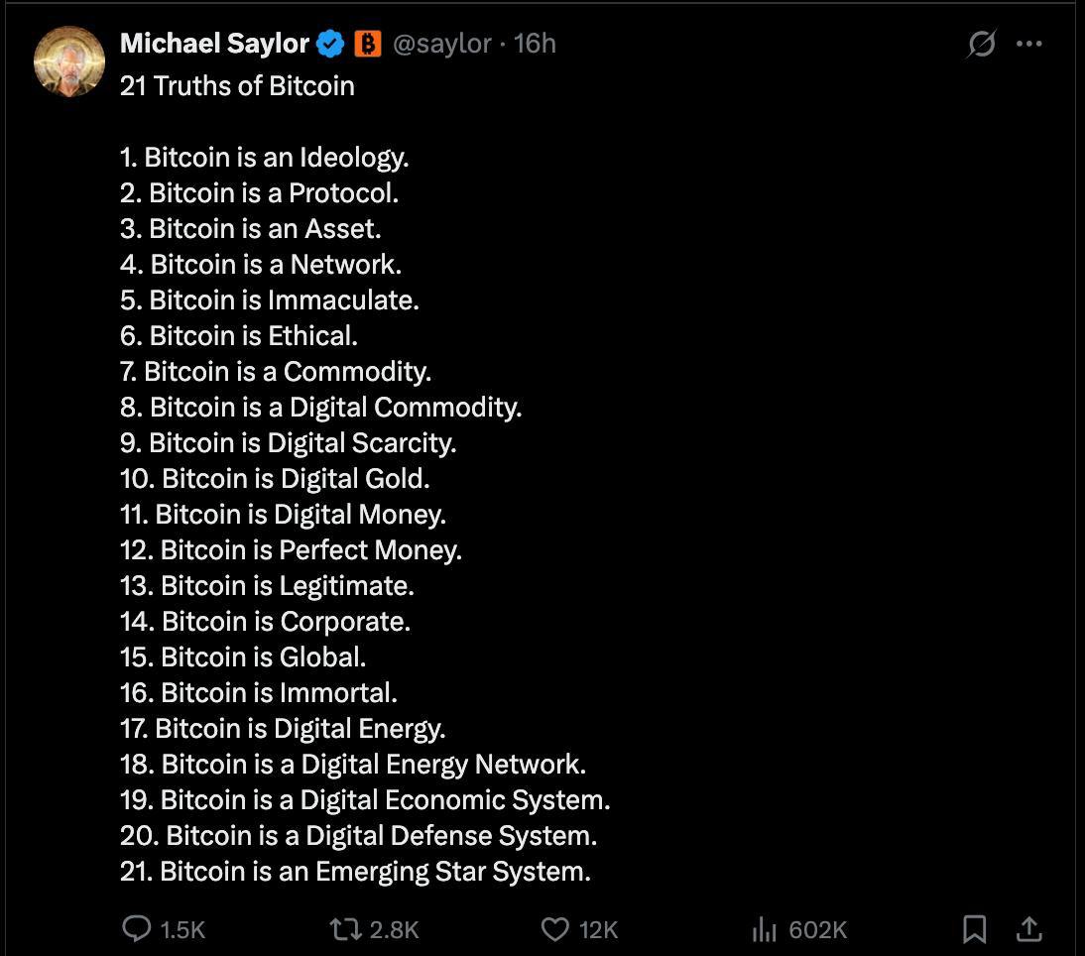Open Michael Saylor's profile picture
The width and height of the screenshot is (1085, 956).
pyautogui.click(x=69, y=61)
